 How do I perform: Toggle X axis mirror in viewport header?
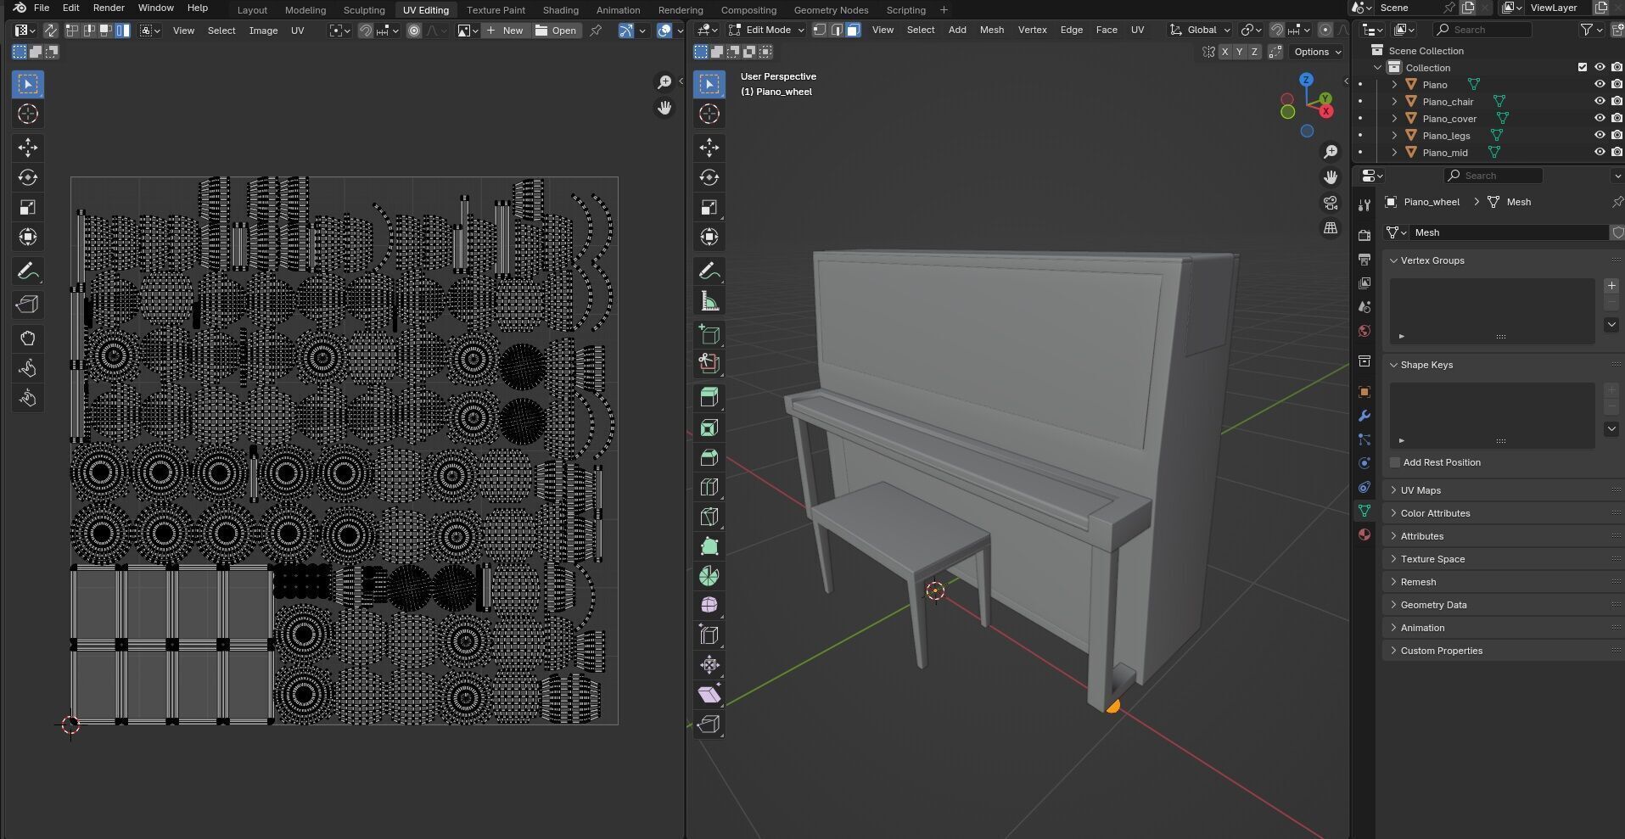[1224, 52]
